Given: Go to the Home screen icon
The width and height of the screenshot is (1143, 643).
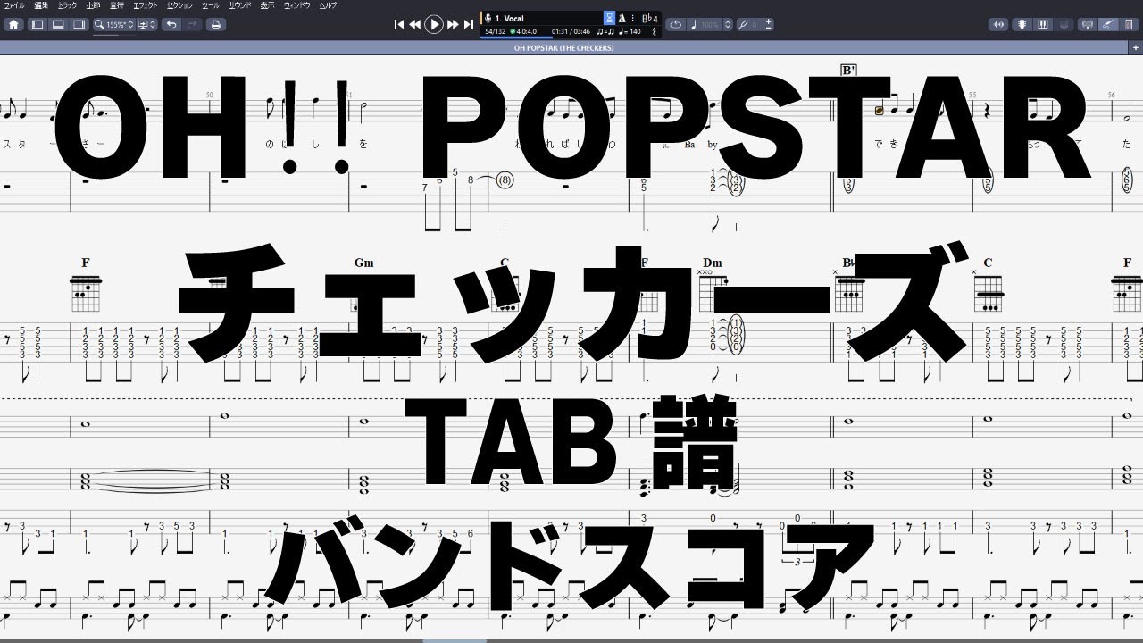Looking at the screenshot, I should point(13,24).
